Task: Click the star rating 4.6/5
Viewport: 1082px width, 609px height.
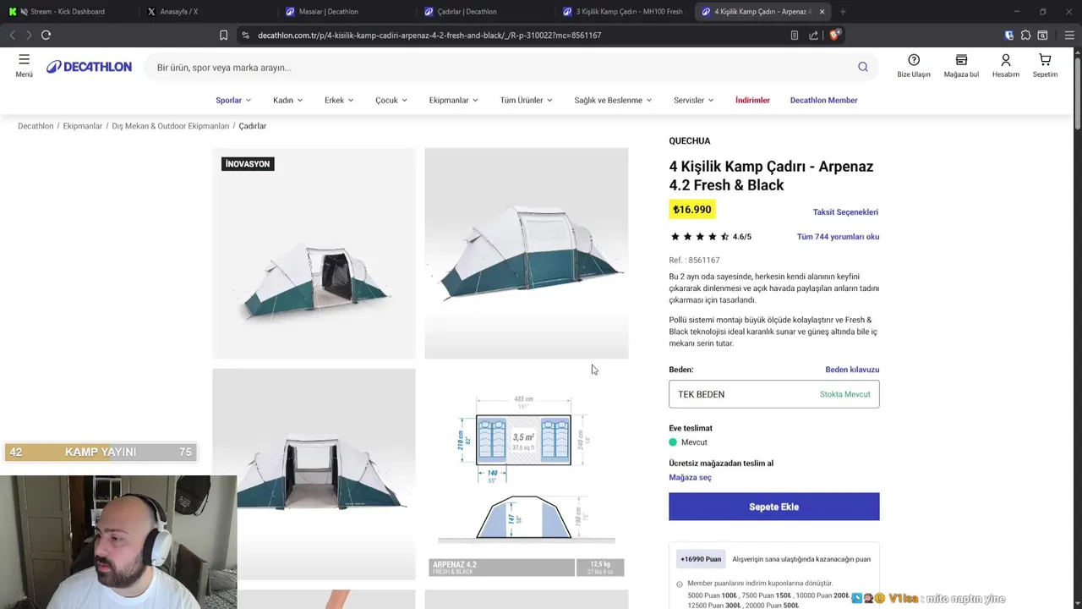Action: pyautogui.click(x=710, y=237)
